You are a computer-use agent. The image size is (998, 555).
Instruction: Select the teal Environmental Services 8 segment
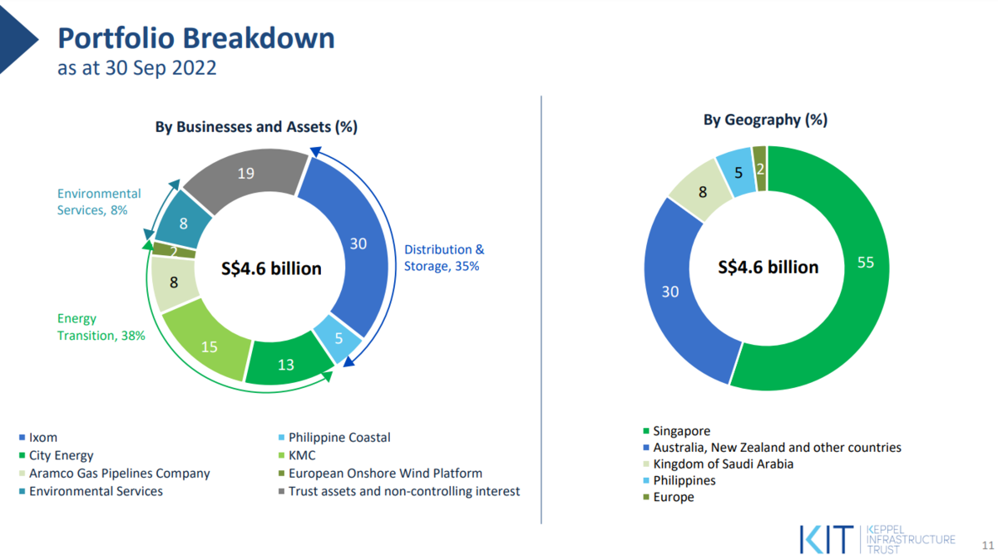(183, 222)
